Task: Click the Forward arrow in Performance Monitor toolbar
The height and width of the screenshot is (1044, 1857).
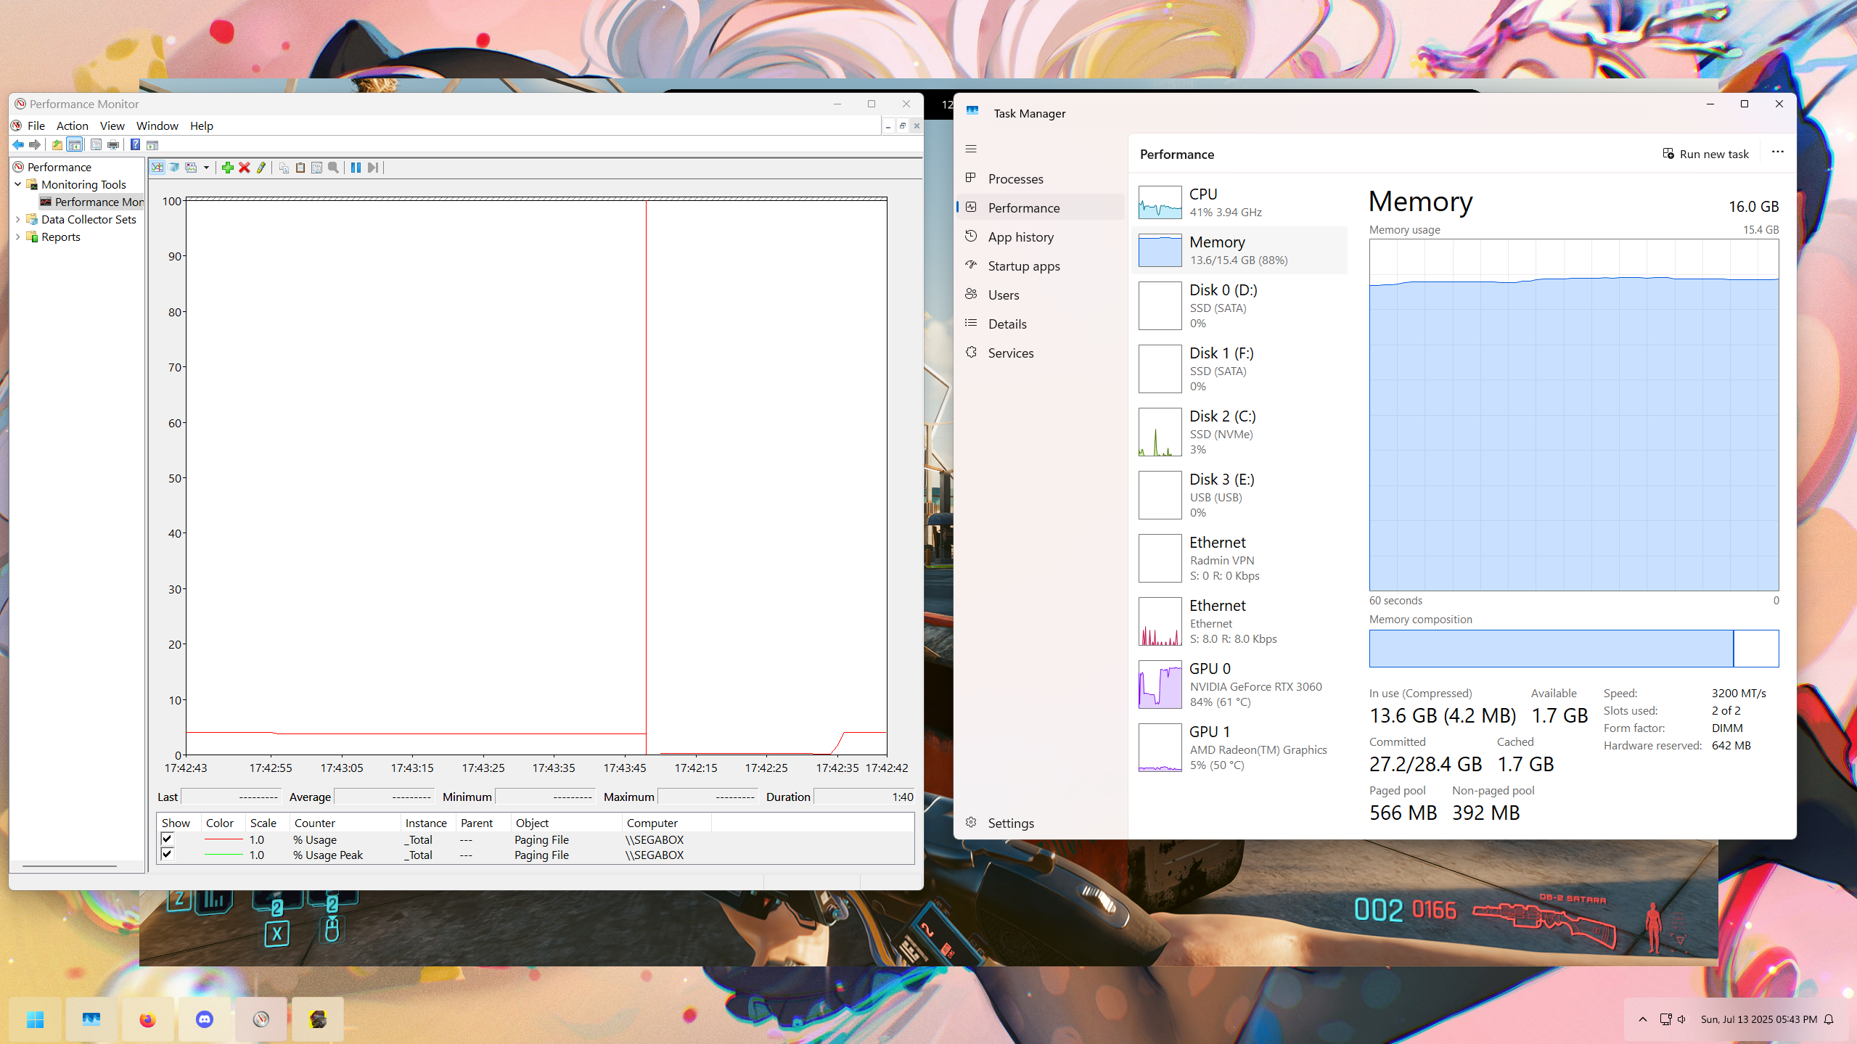Action: click(34, 145)
